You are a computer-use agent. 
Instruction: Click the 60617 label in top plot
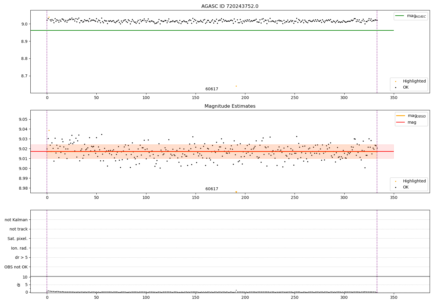pos(212,89)
